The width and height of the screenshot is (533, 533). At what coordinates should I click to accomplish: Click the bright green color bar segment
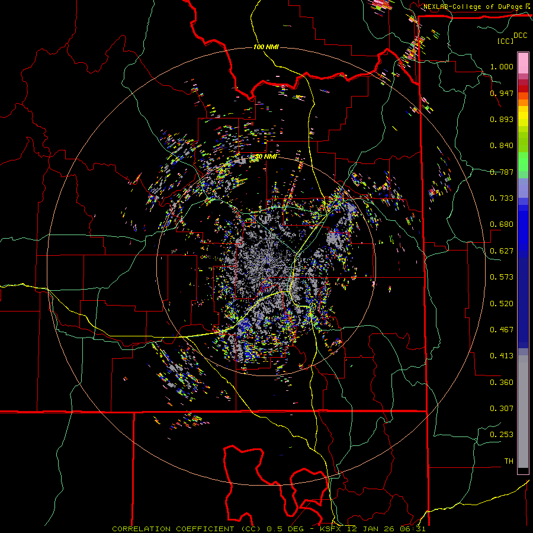click(523, 162)
